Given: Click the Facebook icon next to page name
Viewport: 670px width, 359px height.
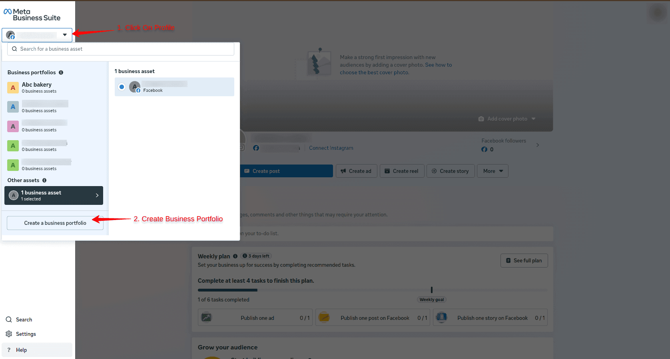Looking at the screenshot, I should pyautogui.click(x=256, y=148).
